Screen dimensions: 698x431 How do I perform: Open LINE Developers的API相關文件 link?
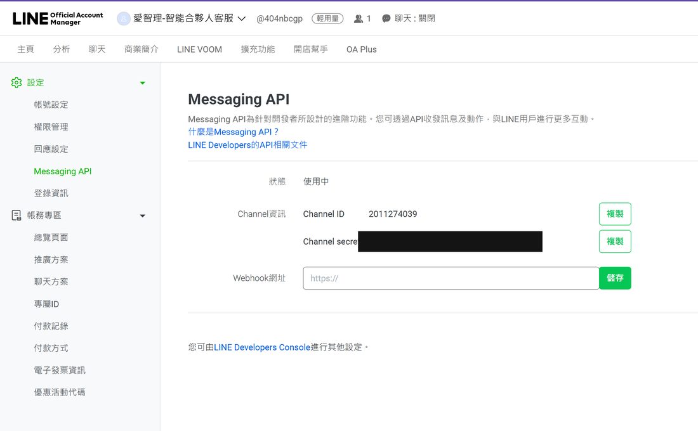tap(247, 145)
